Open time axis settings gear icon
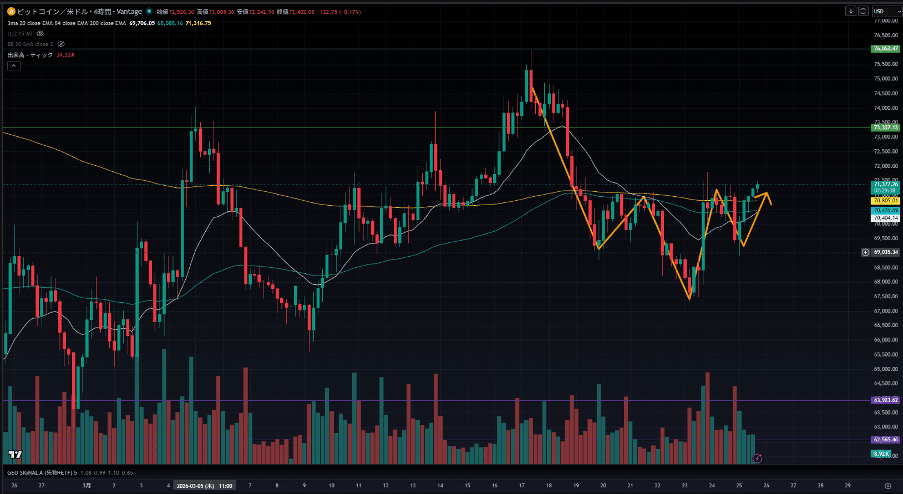The width and height of the screenshot is (903, 494). coord(887,486)
